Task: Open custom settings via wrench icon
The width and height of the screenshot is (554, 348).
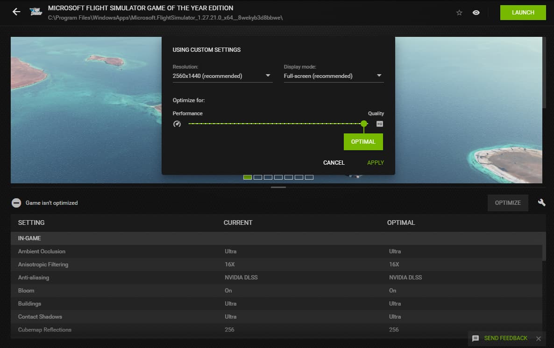Action: (x=541, y=202)
